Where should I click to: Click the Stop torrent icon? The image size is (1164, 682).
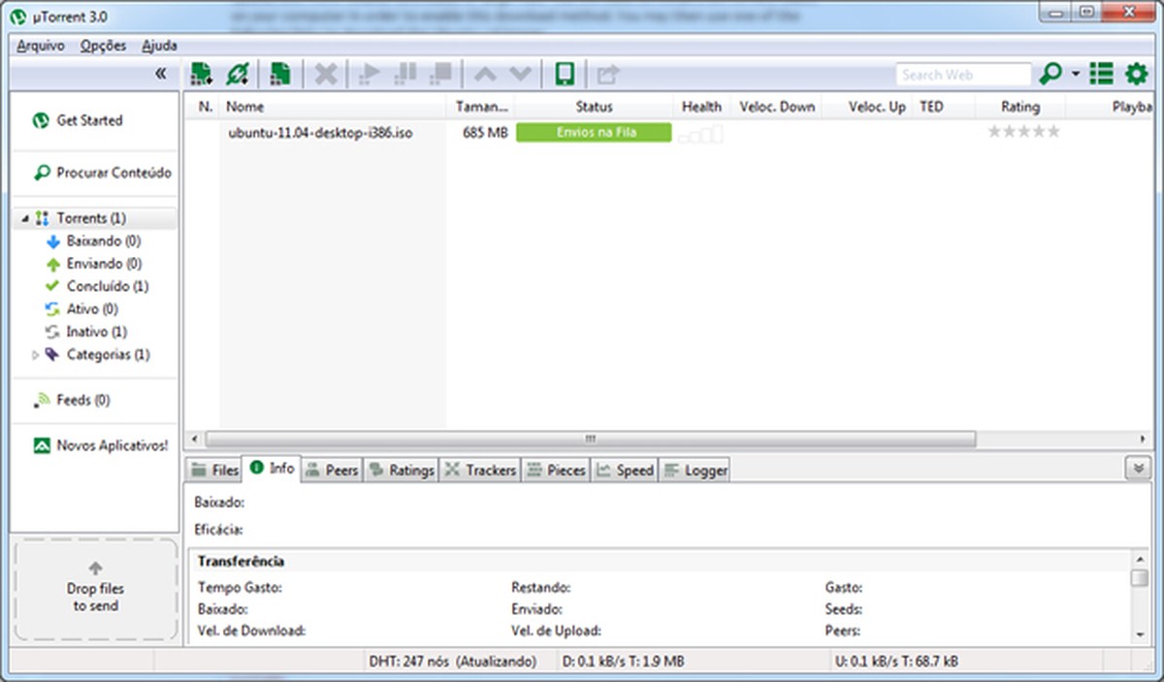pos(441,74)
